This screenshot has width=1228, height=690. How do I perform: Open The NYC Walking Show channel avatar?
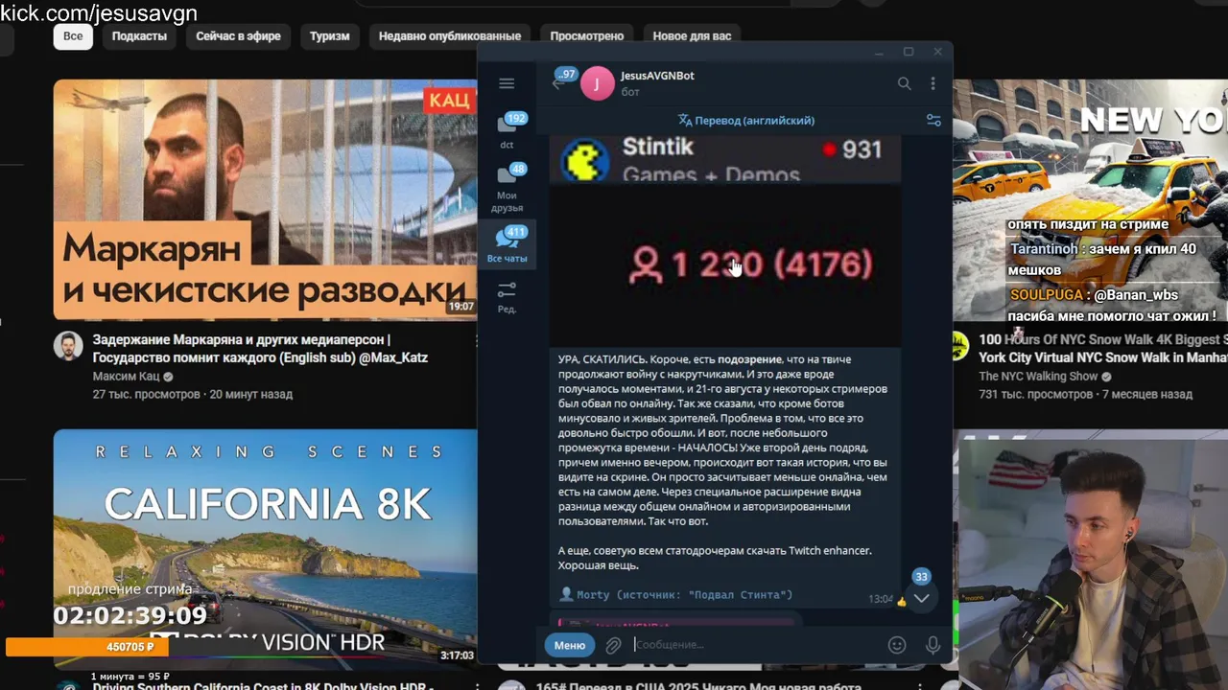[x=959, y=347]
